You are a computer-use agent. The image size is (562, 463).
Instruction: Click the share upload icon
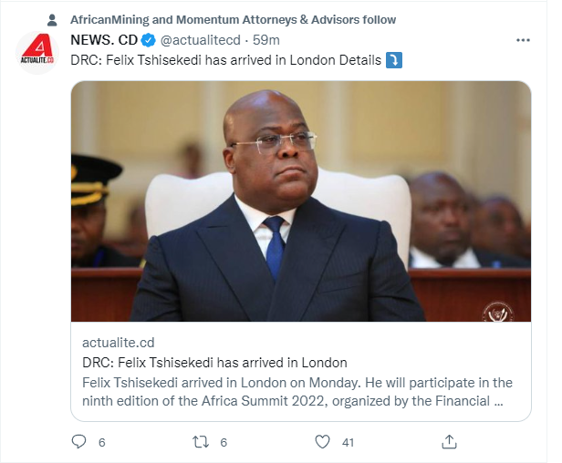click(x=449, y=441)
